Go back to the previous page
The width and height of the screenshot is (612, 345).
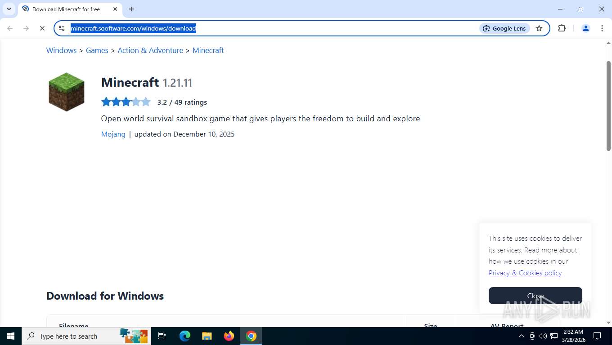point(10,28)
